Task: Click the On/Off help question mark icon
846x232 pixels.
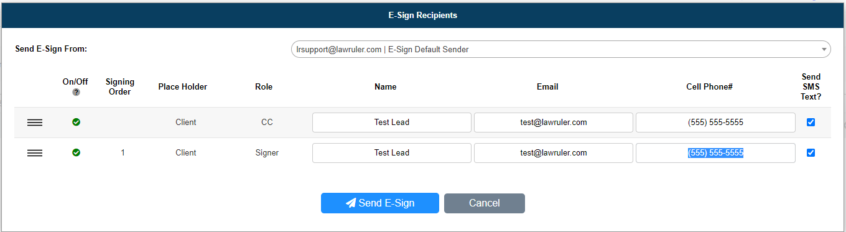Action: 76,92
